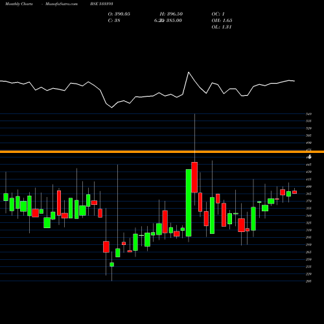Select the 'BSE 533393' symbol label
The height and width of the screenshot is (324, 324).
tap(102, 4)
